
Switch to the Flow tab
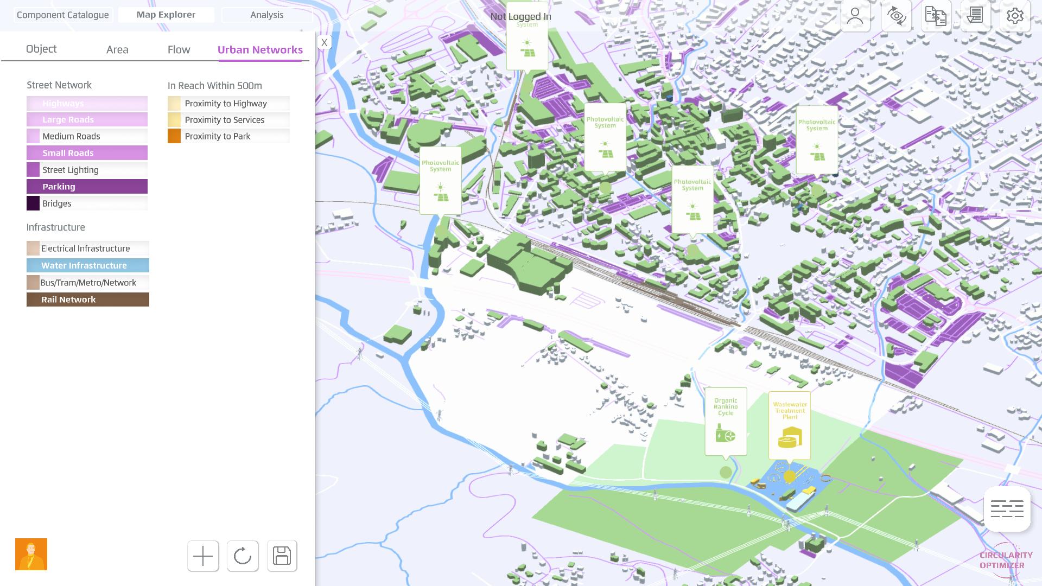[179, 49]
